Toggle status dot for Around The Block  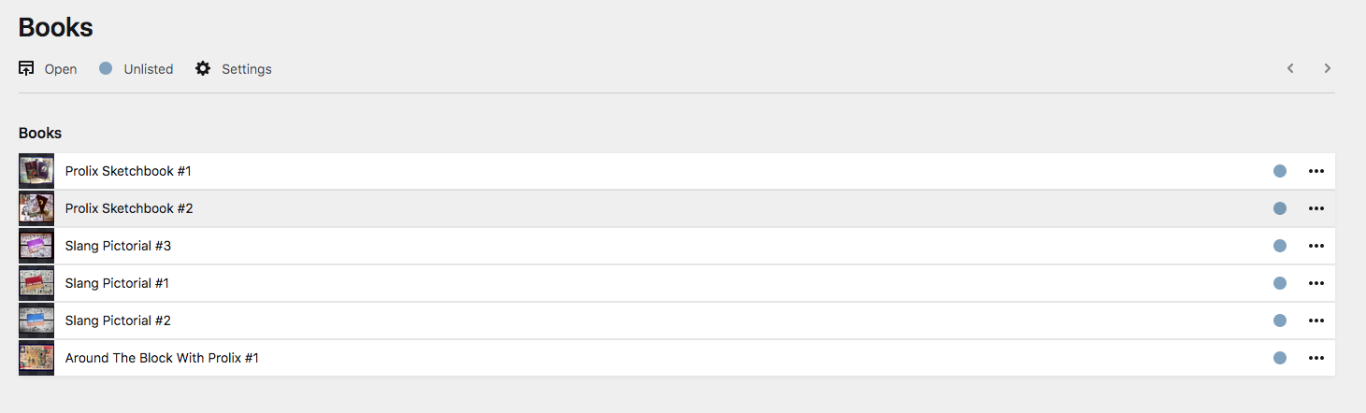click(1280, 358)
